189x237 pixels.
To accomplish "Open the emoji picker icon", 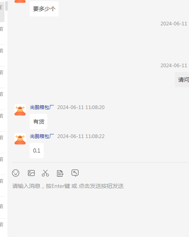I will click(16, 173).
